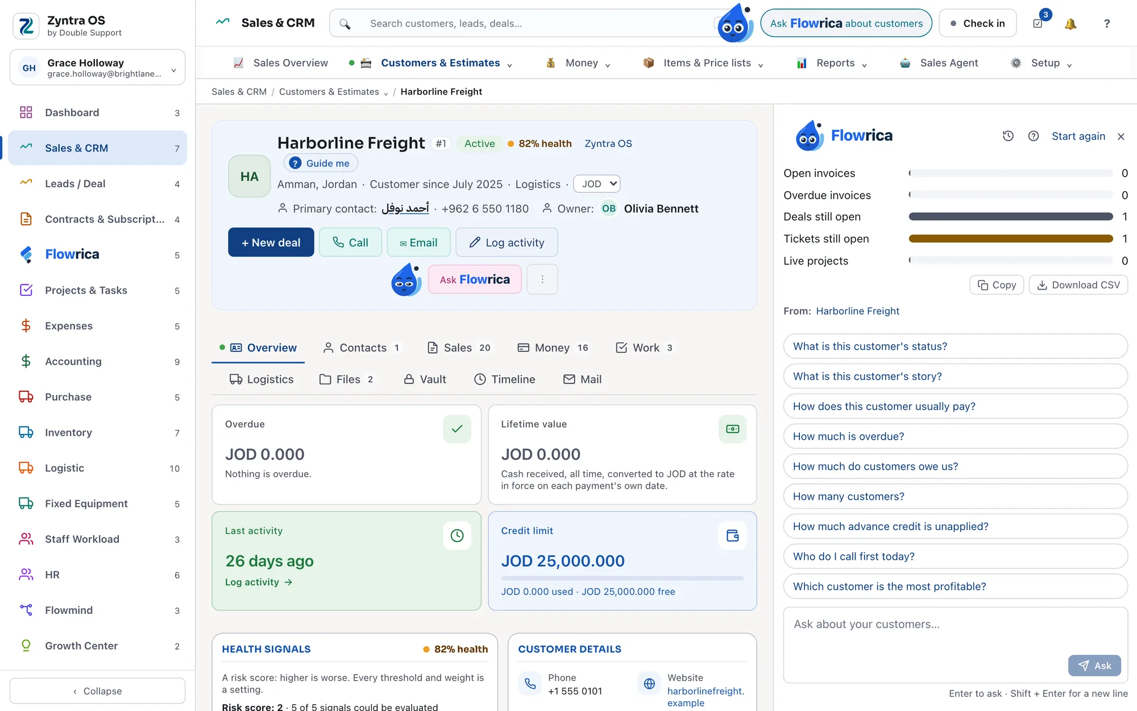Open the notifications bell
The image size is (1137, 711).
coord(1070,23)
